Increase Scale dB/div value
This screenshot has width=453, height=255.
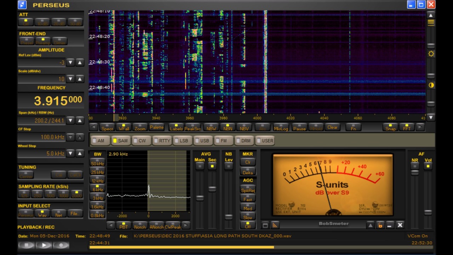80,79
